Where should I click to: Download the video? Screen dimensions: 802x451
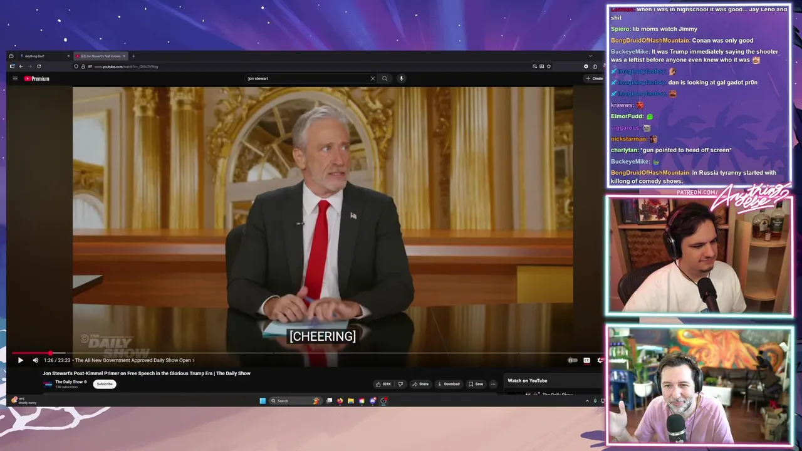tap(449, 384)
